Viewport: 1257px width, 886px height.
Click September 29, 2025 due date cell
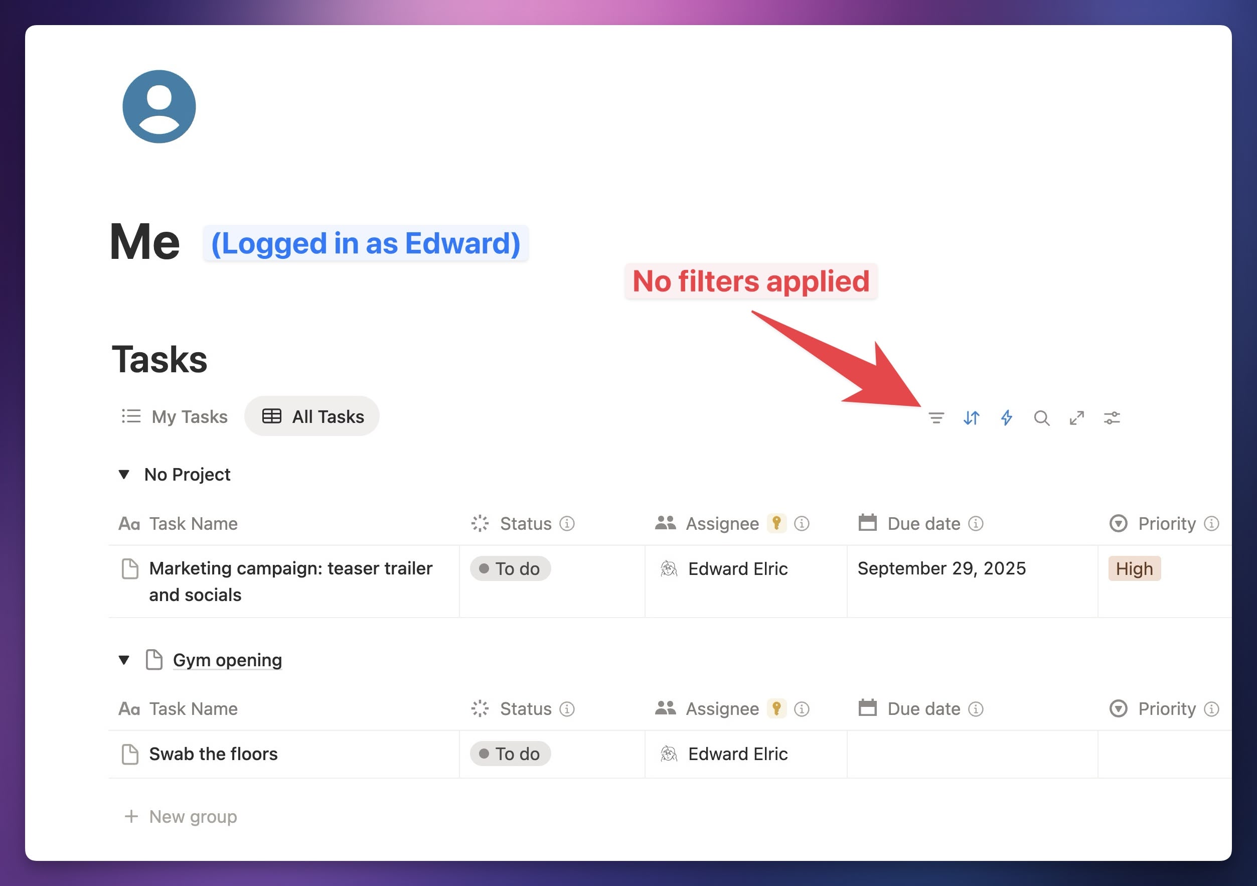[x=941, y=568]
